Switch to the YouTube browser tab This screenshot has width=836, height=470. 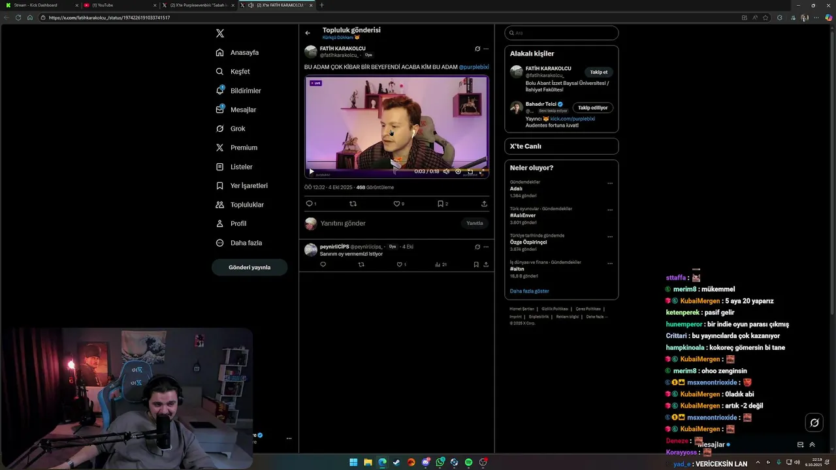tap(120, 5)
